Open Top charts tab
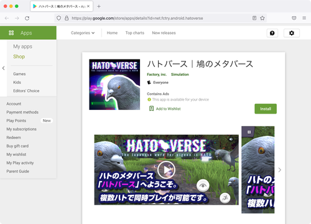The image size is (311, 224). (135, 33)
